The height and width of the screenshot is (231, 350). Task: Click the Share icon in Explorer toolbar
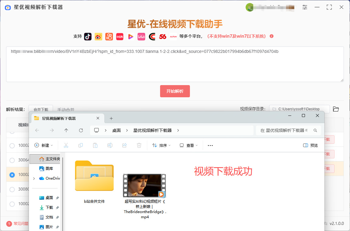click(124, 145)
